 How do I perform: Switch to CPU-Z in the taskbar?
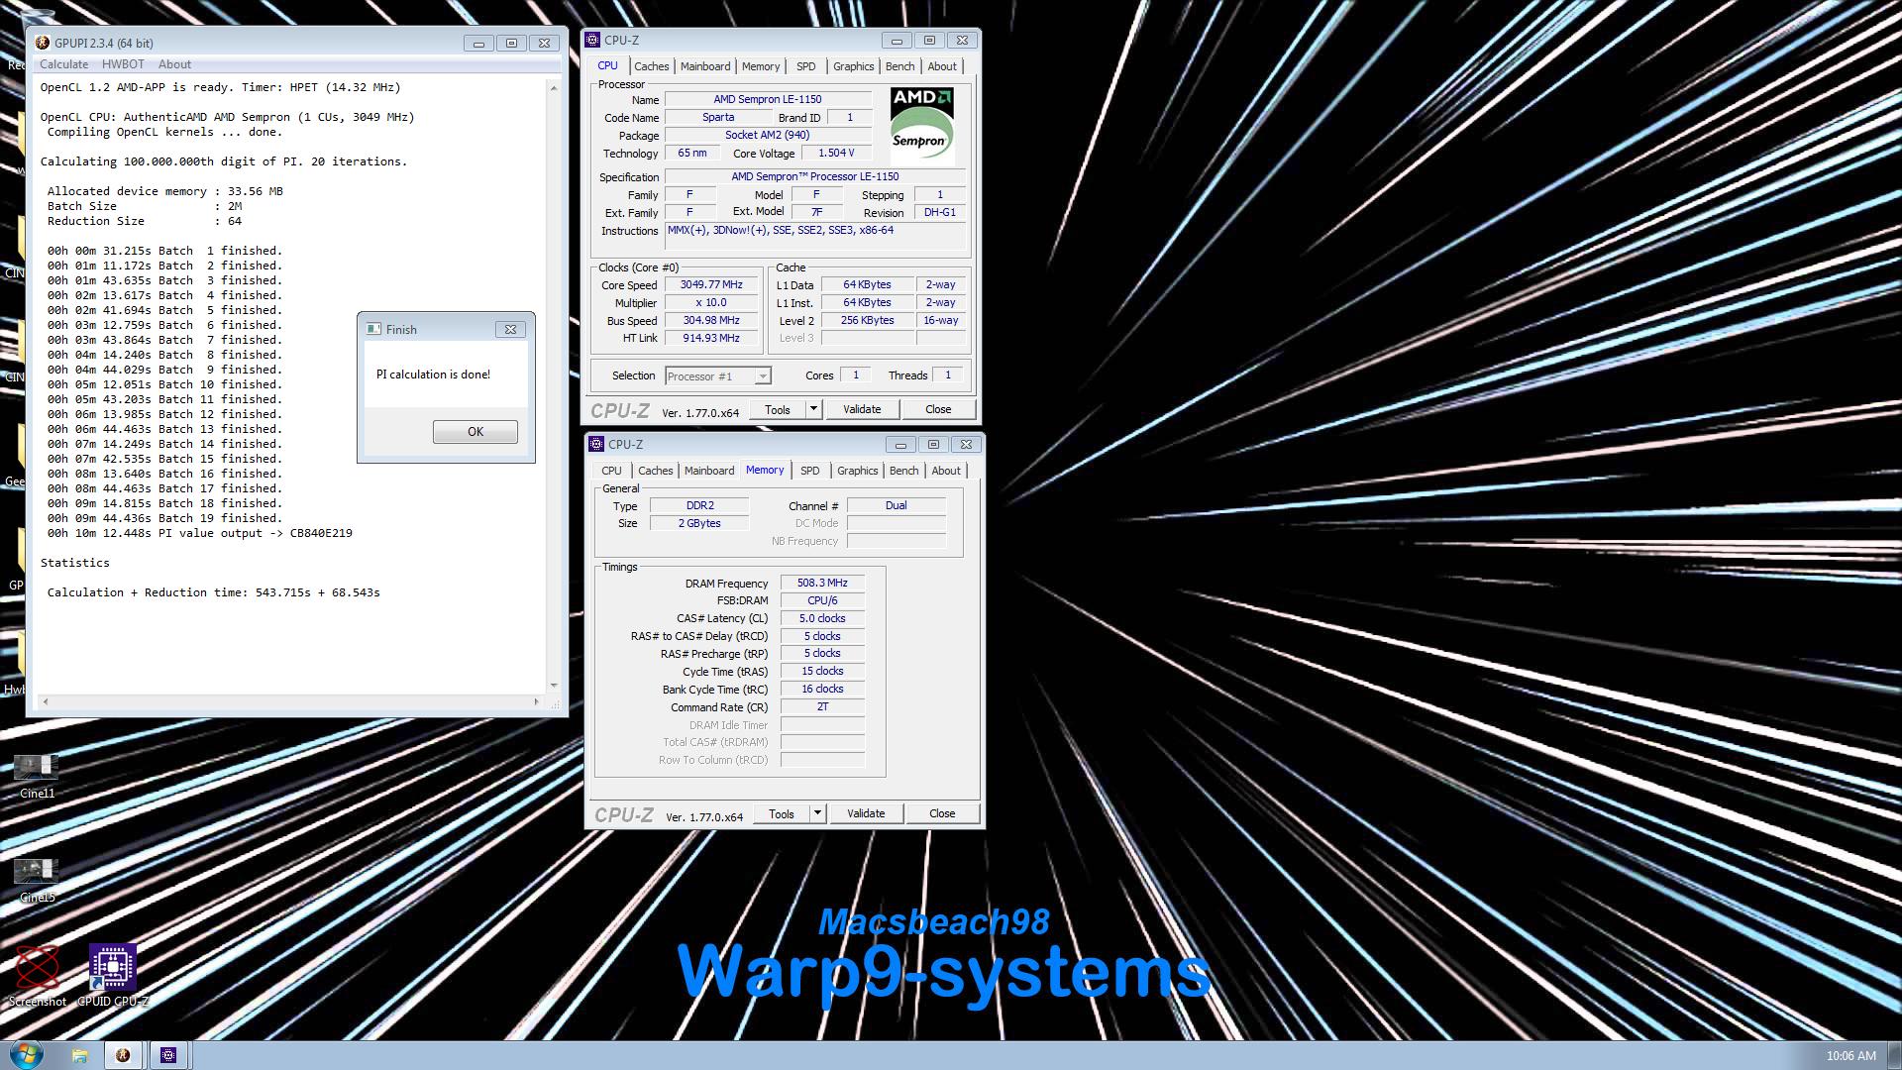pyautogui.click(x=168, y=1055)
